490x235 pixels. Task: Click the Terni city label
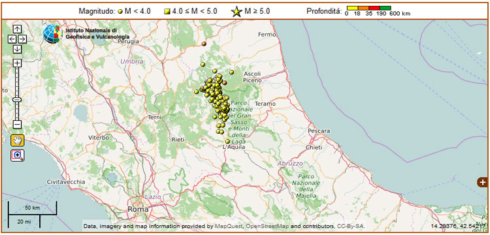(x=155, y=117)
